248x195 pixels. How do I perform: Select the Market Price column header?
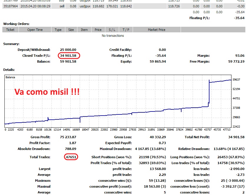click(x=157, y=30)
